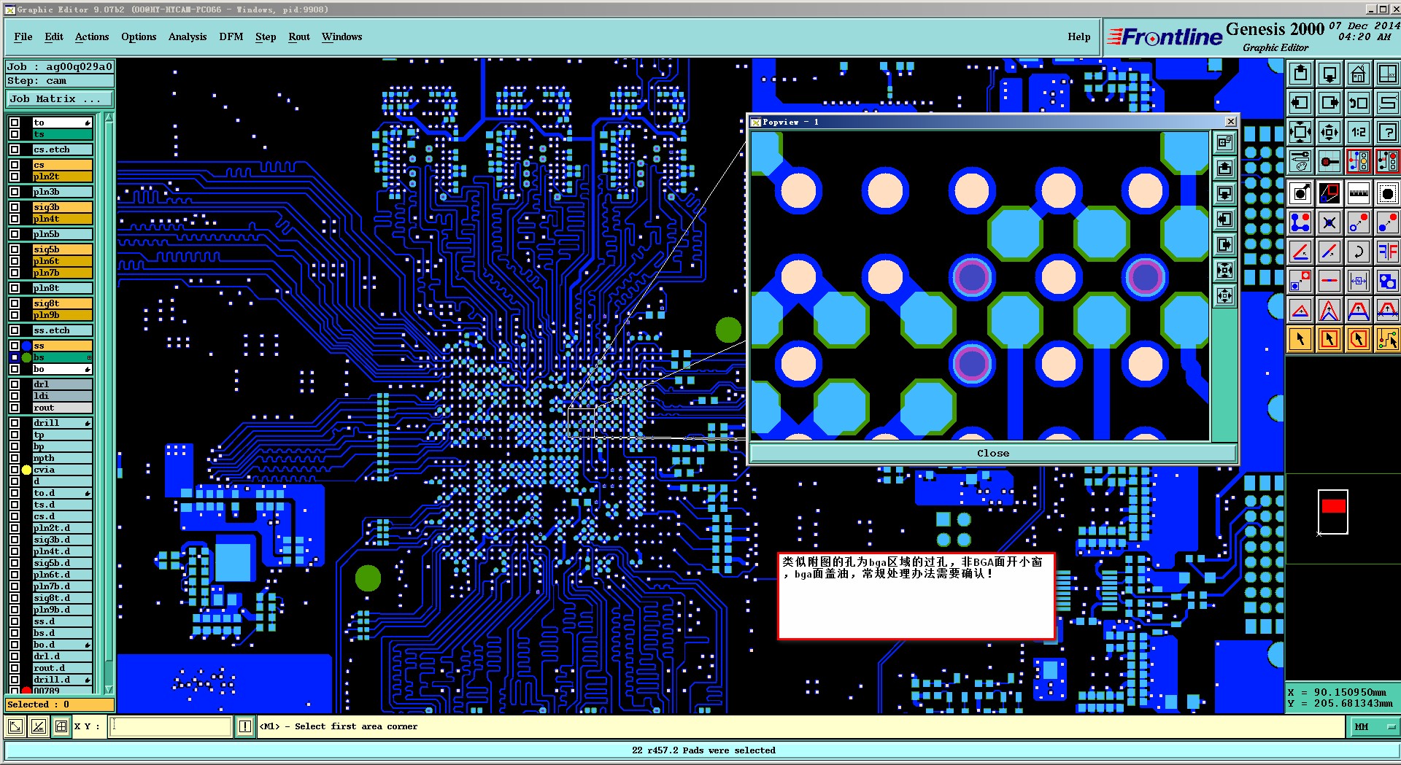Click the Popview zoom-in converging arrows icon

point(1224,271)
